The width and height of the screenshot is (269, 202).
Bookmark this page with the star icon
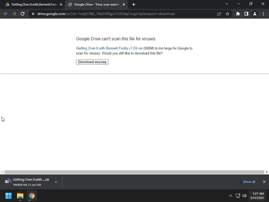coord(227,14)
